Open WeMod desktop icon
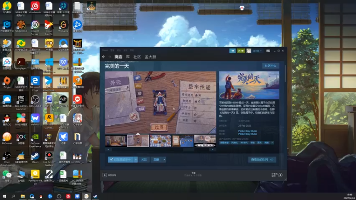The width and height of the screenshot is (356, 200). tap(35, 120)
